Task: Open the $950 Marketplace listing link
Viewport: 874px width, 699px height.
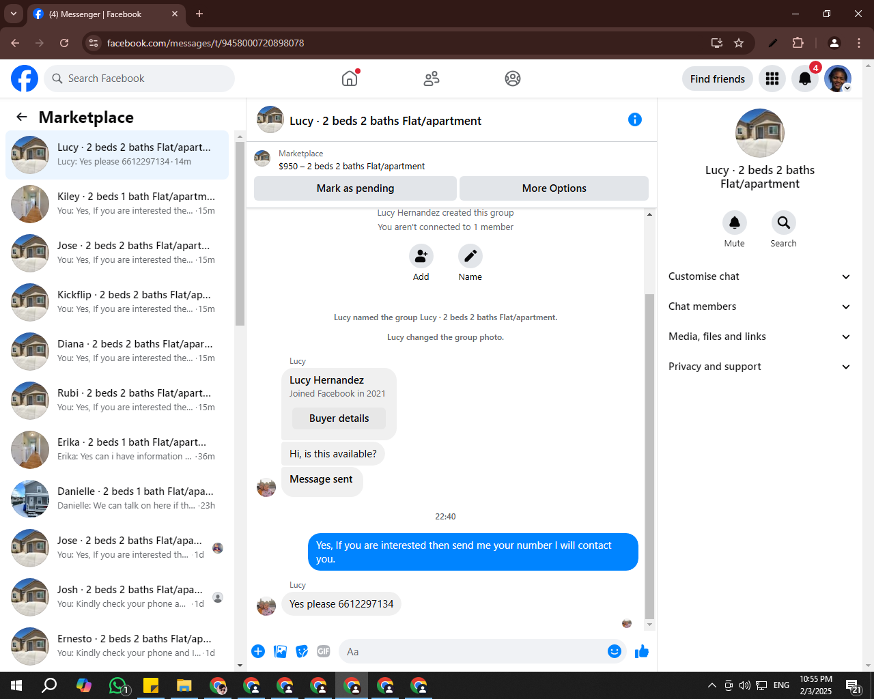Action: tap(352, 166)
